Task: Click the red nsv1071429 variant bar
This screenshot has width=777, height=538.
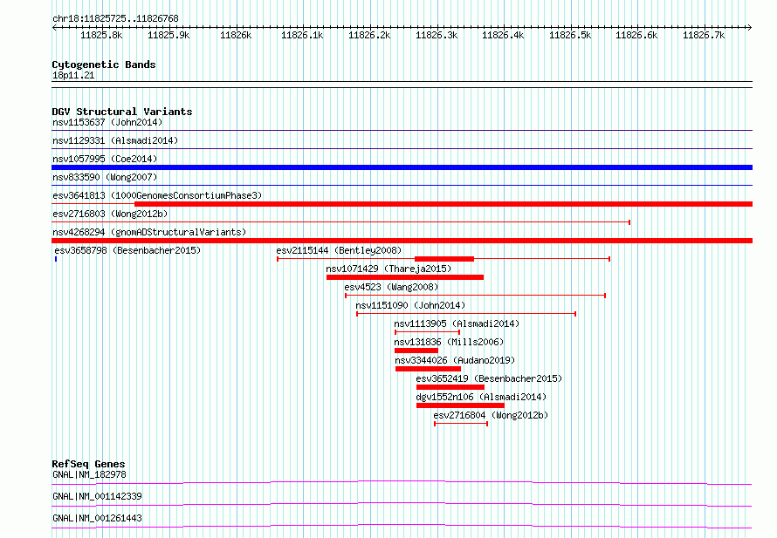Action: coord(405,277)
